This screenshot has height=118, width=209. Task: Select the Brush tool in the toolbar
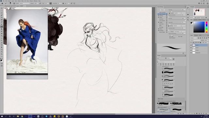[2, 27]
